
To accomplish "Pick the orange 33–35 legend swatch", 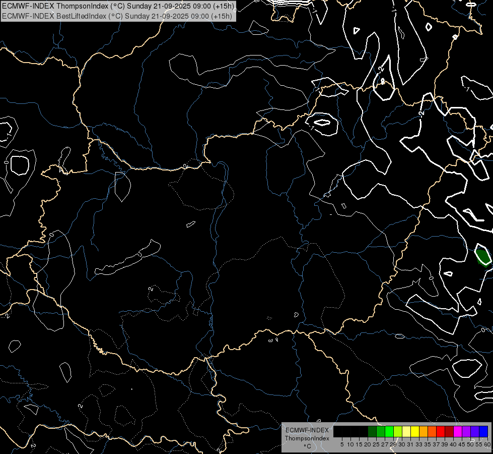I will 424,431.
